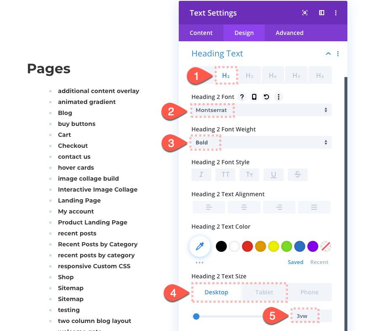Viewport: 371px width, 331px height.
Task: Toggle the uppercase TT font style option
Action: [x=225, y=174]
